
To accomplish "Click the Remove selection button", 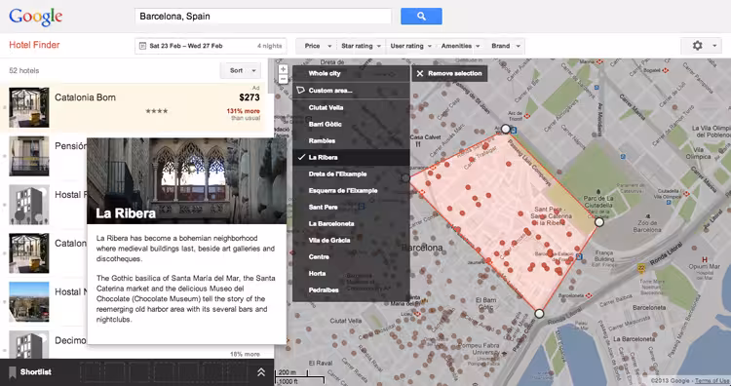I will pos(449,73).
